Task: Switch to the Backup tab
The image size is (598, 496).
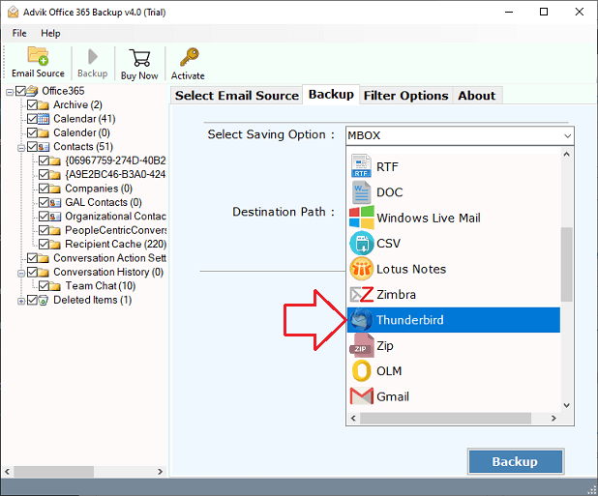Action: [331, 94]
